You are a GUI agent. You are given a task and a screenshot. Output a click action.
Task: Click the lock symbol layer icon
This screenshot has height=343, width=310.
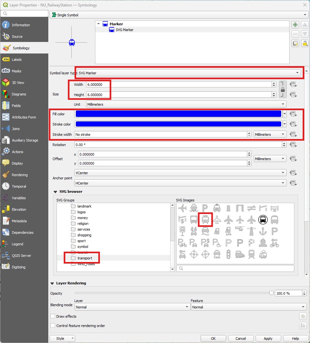[x=305, y=43]
